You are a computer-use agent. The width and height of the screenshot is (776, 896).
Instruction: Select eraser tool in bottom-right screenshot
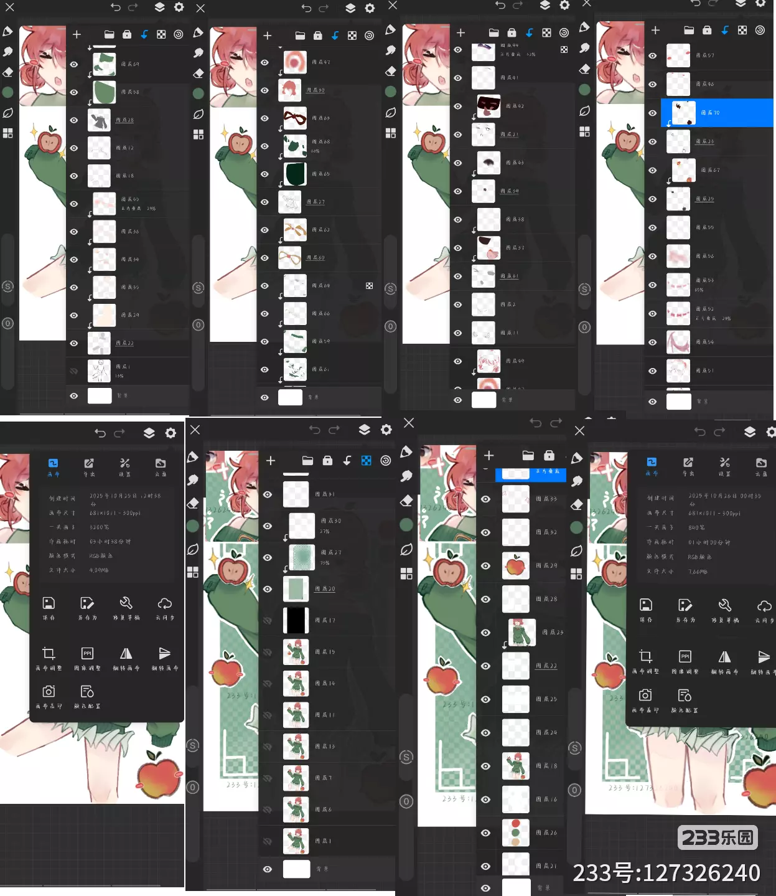tap(576, 504)
